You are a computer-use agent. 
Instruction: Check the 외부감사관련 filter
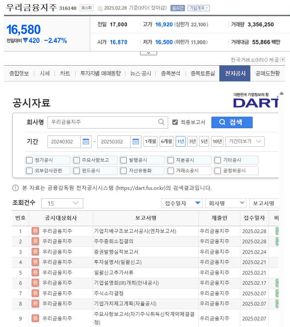click(29, 171)
